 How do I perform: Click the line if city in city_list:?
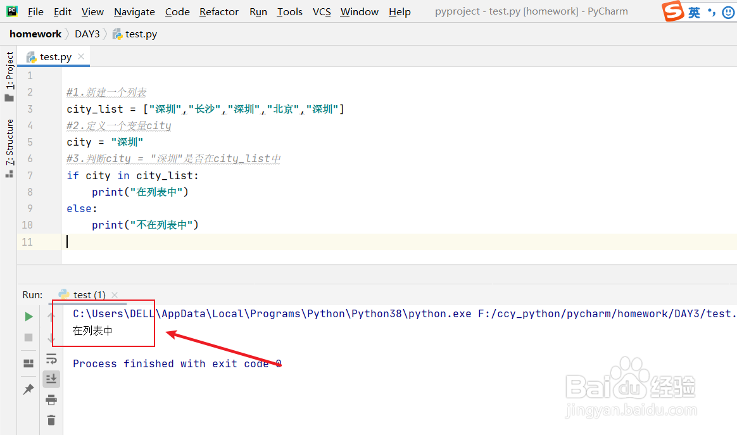pyautogui.click(x=132, y=175)
